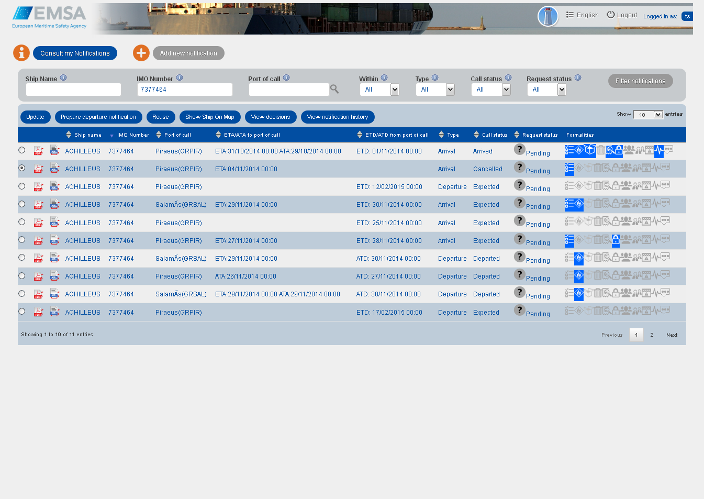Go to the Next page
This screenshot has width=704, height=499.
click(x=672, y=335)
